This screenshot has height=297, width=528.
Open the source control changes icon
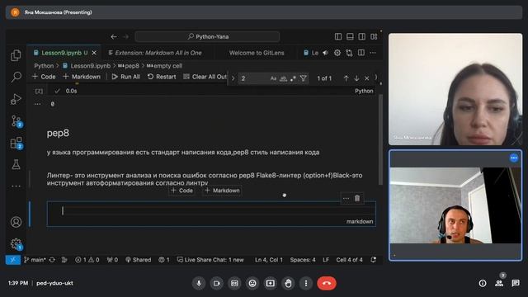[x=349, y=53]
